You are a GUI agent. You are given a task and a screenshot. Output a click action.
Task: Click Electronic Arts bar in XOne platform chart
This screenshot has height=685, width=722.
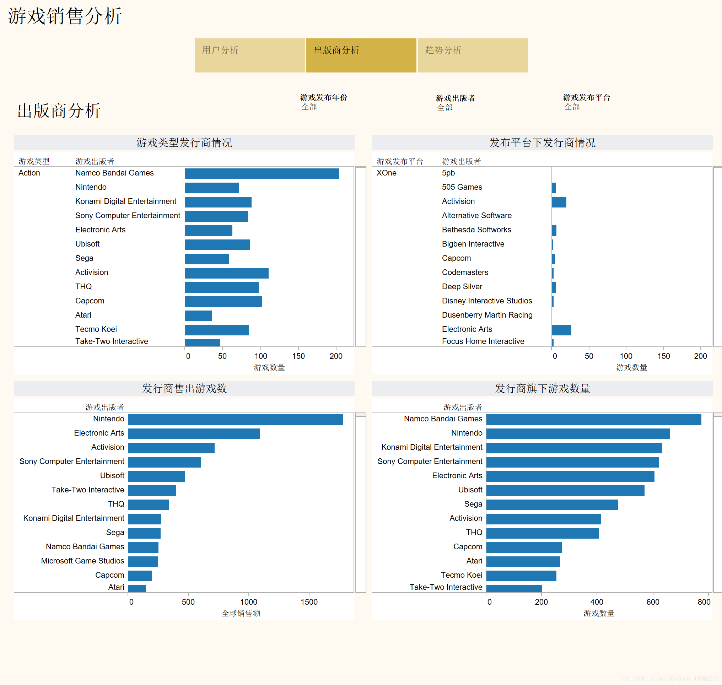(561, 330)
